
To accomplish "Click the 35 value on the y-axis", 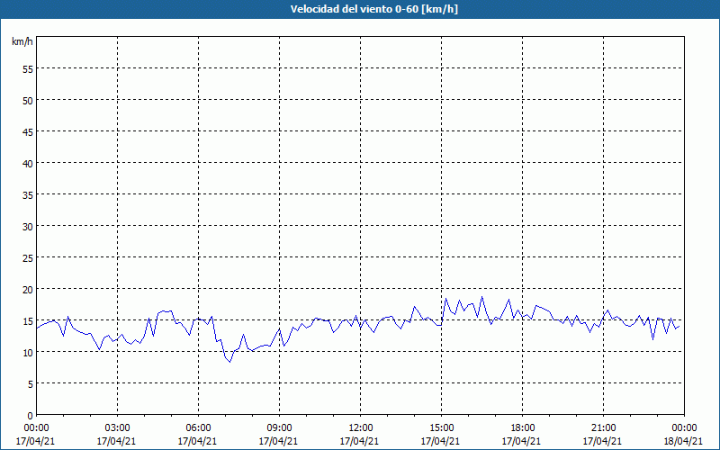I will coord(28,195).
